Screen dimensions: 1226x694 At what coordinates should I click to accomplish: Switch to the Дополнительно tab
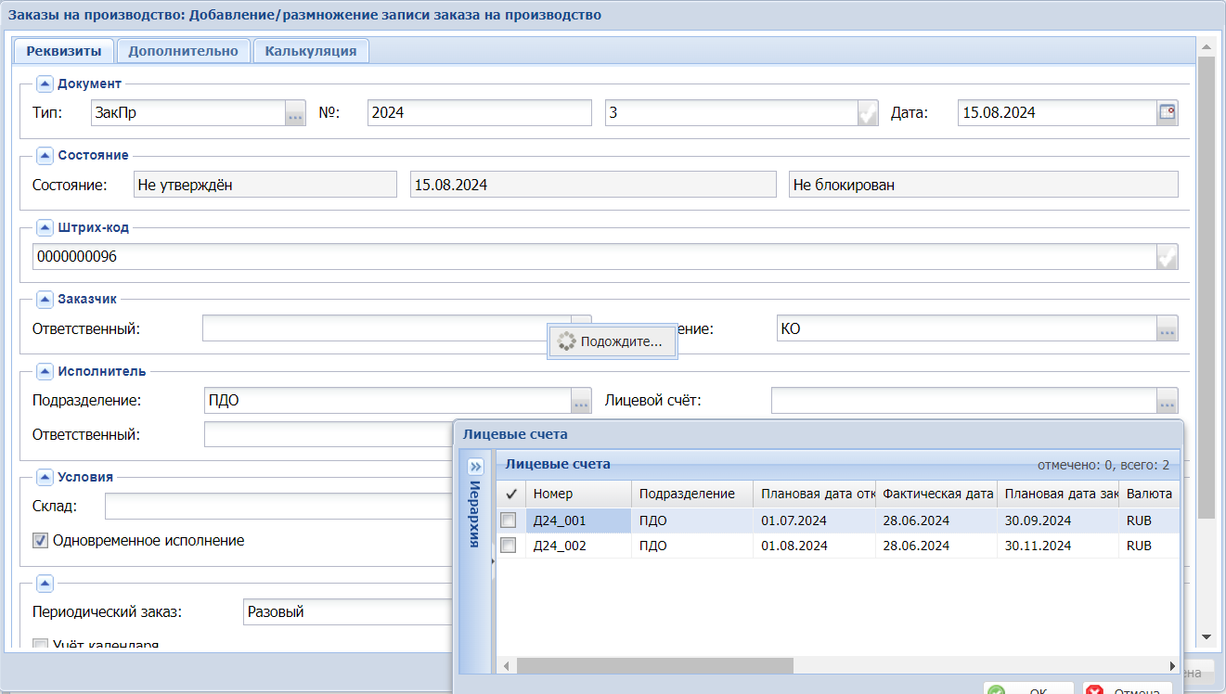(x=184, y=51)
